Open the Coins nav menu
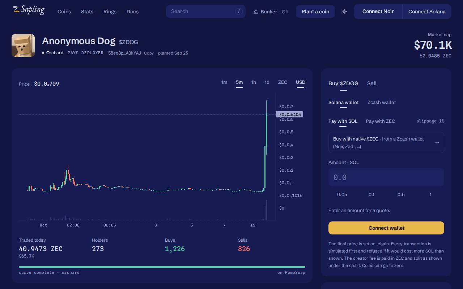The width and height of the screenshot is (463, 289). point(64,12)
